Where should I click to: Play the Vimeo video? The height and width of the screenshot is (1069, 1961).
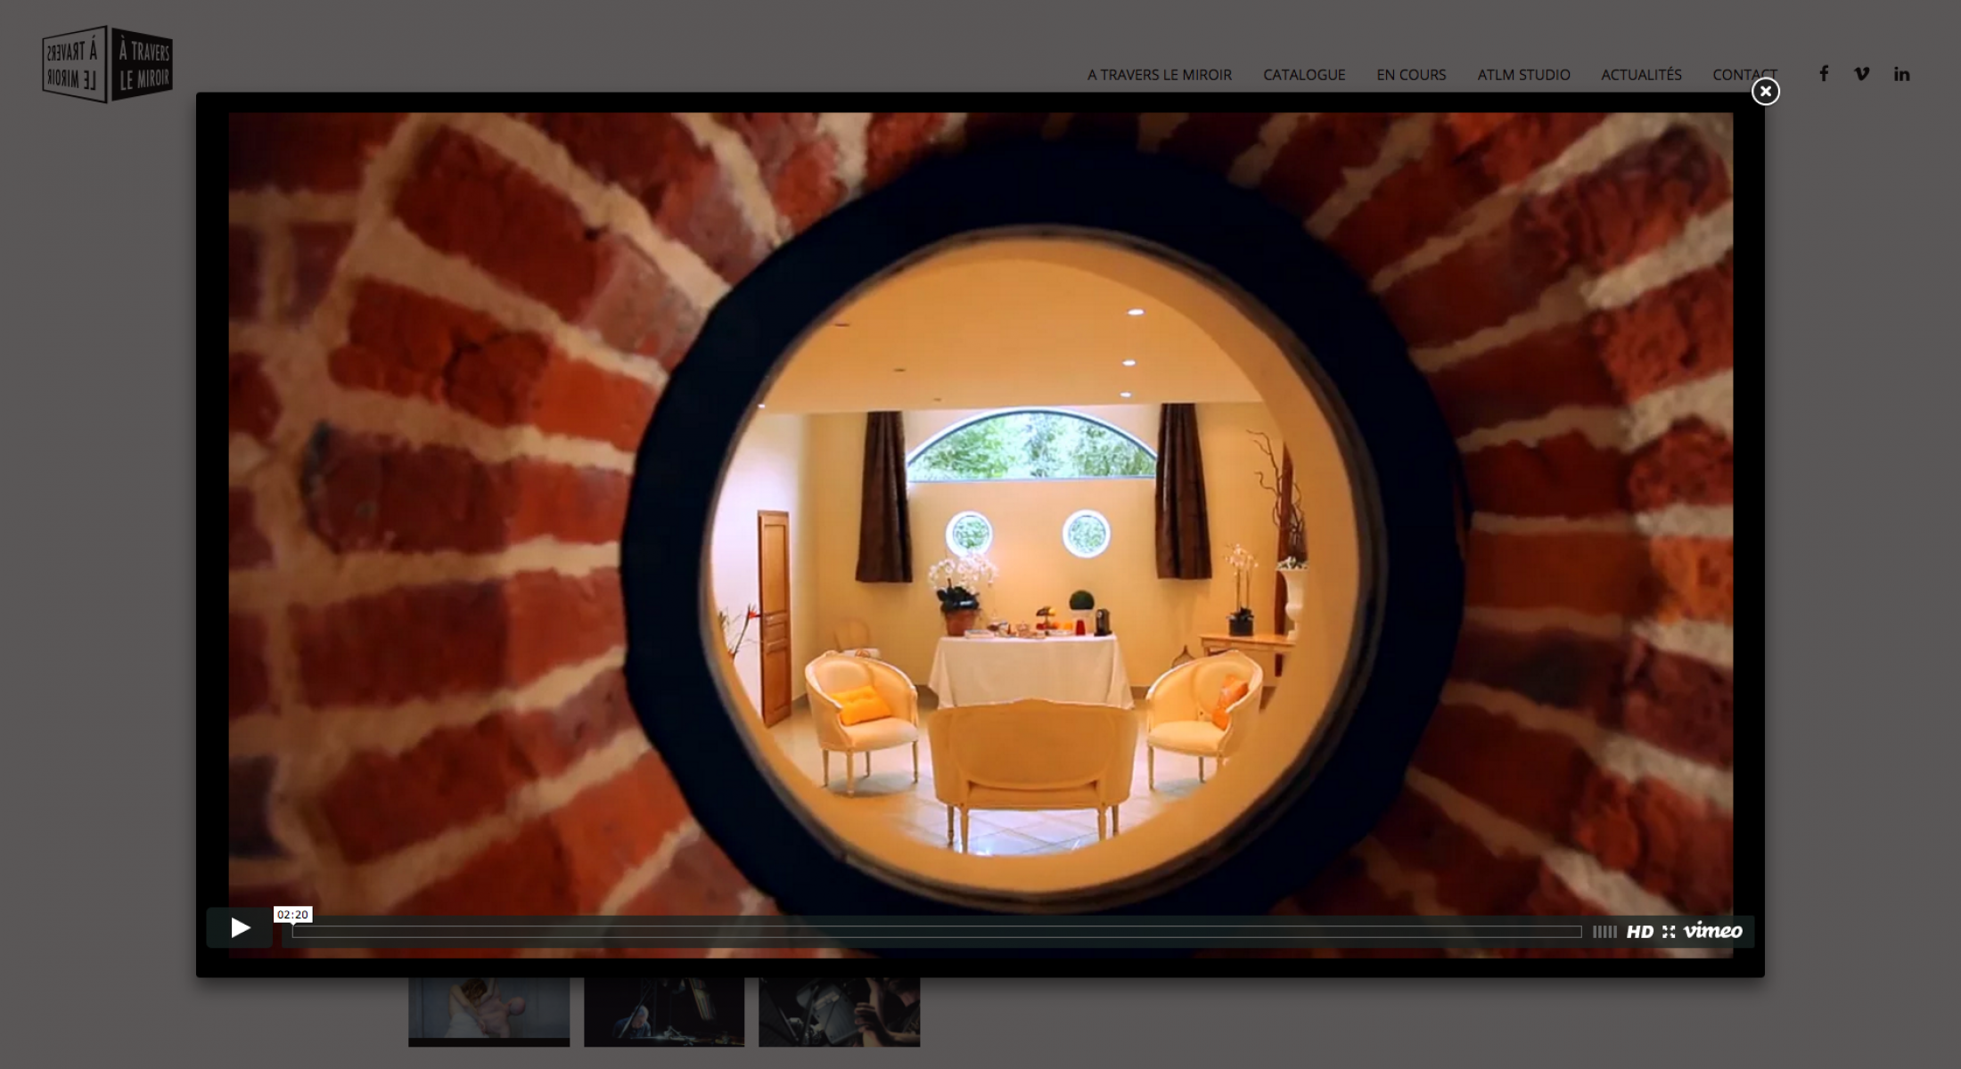click(x=240, y=928)
